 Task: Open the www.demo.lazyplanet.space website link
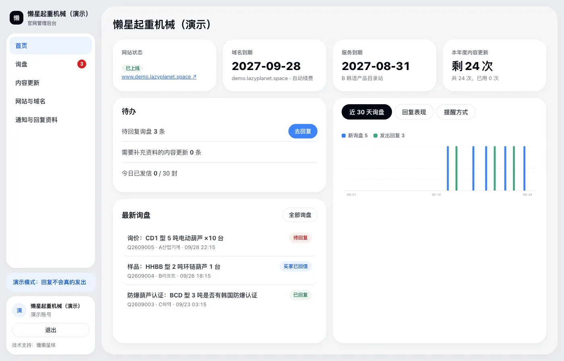point(159,77)
